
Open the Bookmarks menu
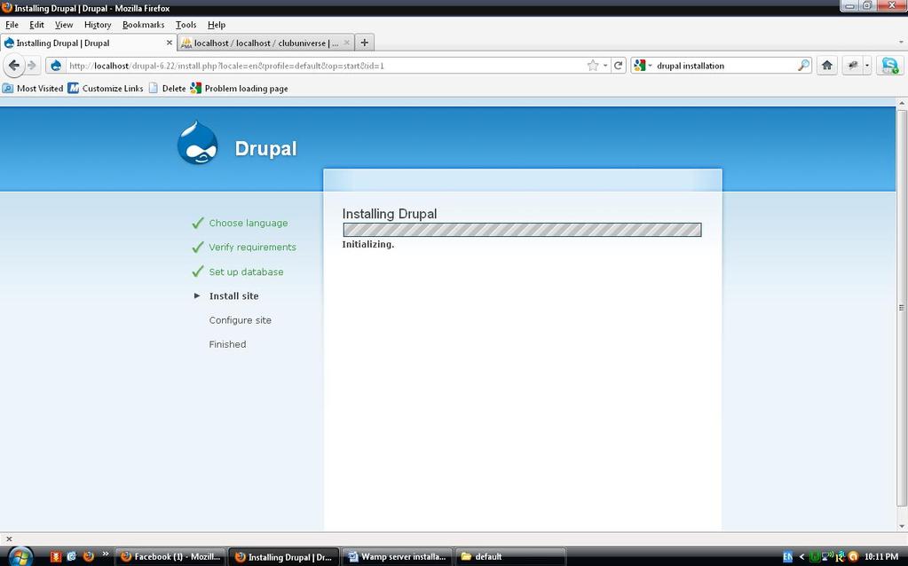pyautogui.click(x=143, y=25)
